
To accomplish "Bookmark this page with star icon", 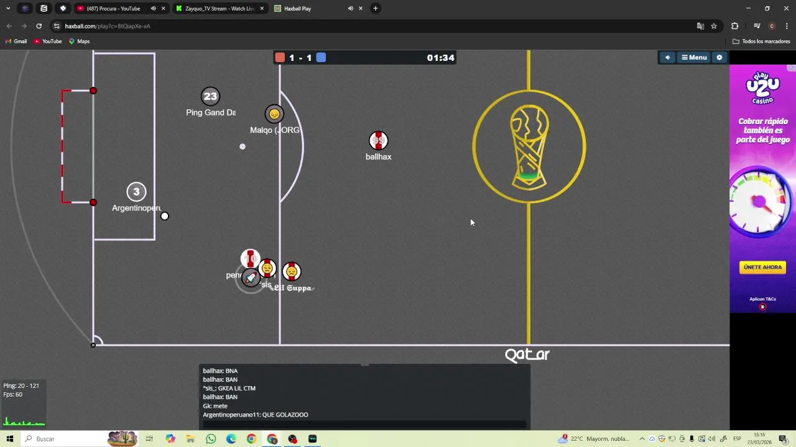I will pos(714,26).
